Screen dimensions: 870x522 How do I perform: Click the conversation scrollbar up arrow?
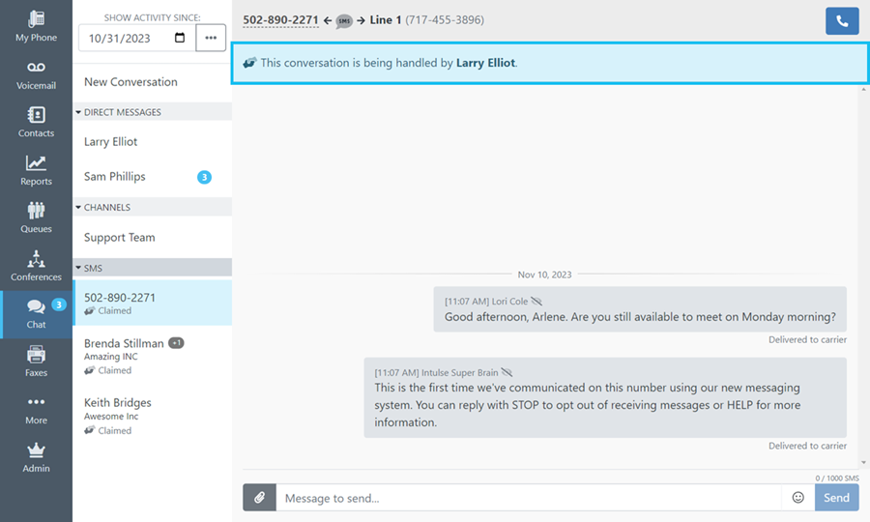tap(864, 89)
